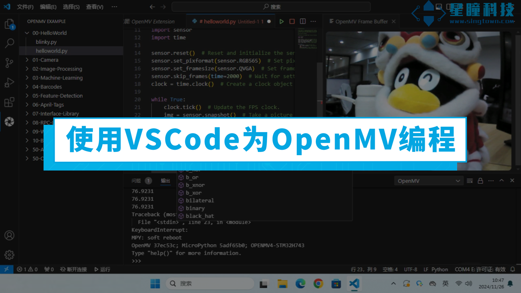
Task: Maximize the panel with the chevron toggle
Action: coord(501,181)
